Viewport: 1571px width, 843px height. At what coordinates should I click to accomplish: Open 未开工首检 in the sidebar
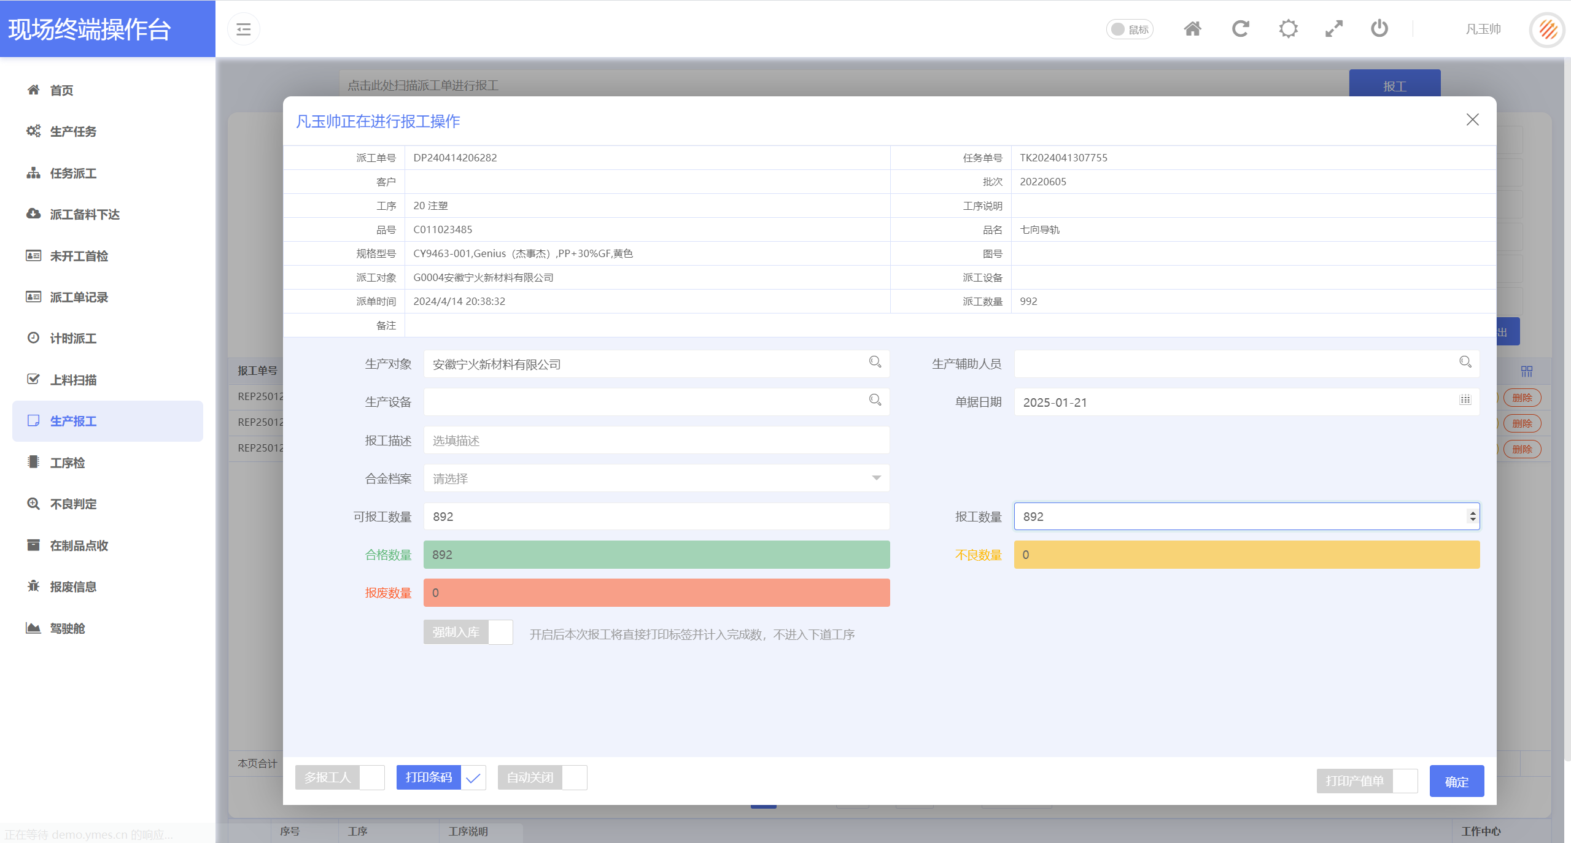click(x=107, y=256)
